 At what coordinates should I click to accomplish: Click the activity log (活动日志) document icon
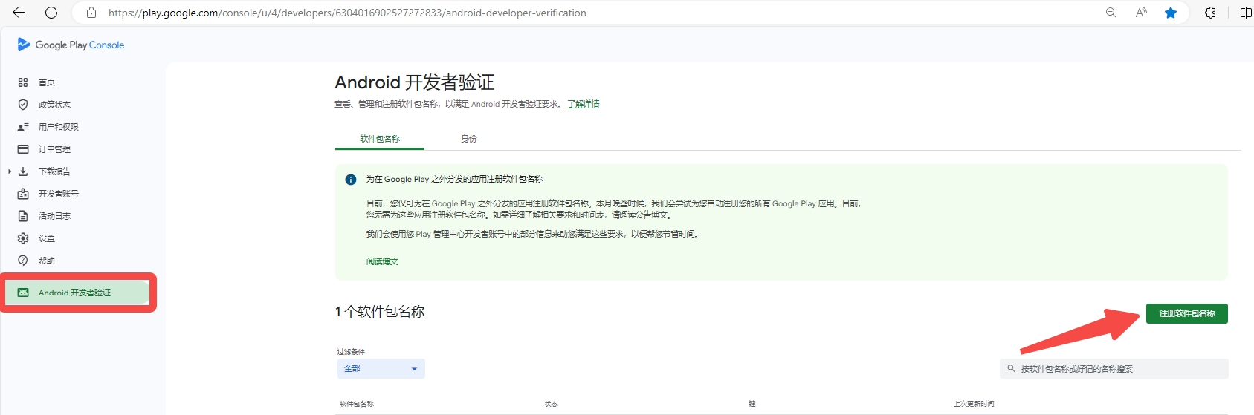(x=23, y=216)
